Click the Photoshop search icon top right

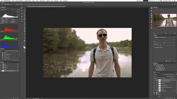coord(172,4)
